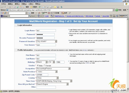Click the PageRank indicator
This screenshot has width=129, height=93.
click(44, 13)
